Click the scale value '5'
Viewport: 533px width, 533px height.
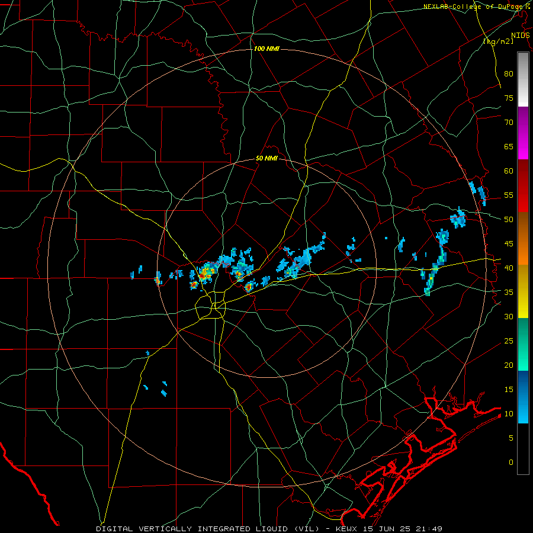511,438
